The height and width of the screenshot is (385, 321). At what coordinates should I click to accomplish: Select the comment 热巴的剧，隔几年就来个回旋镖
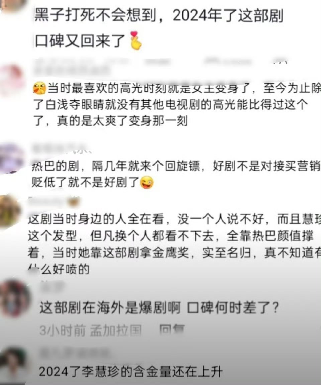point(176,174)
